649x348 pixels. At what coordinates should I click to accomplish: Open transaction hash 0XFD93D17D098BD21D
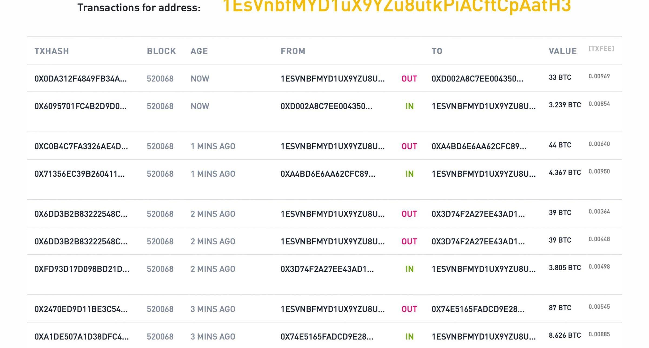(x=82, y=269)
